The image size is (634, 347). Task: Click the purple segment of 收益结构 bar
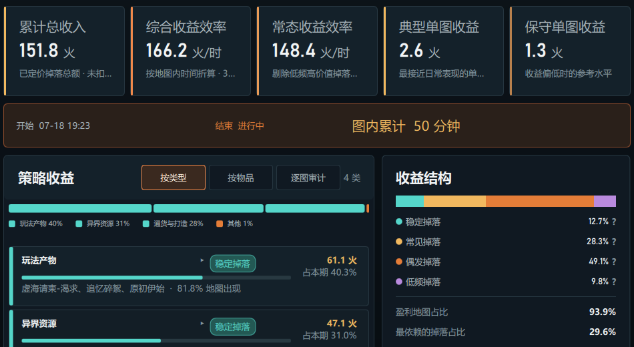(x=605, y=201)
